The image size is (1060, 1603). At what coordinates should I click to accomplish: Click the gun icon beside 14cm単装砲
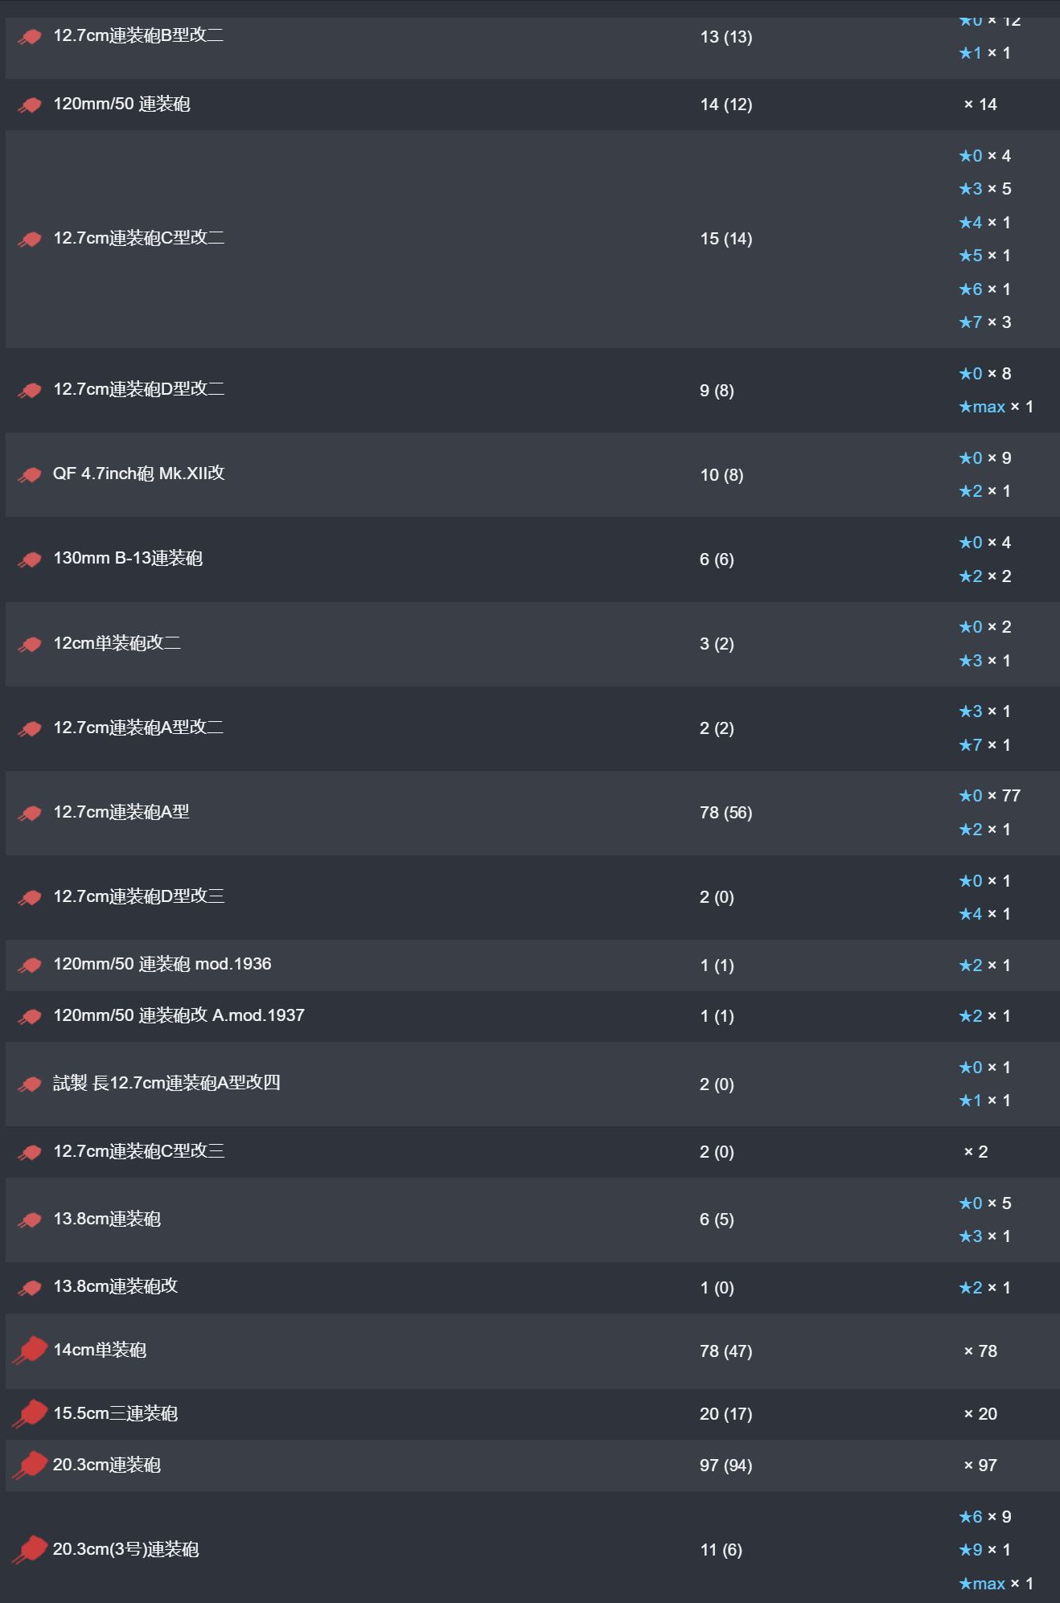[x=30, y=1351]
